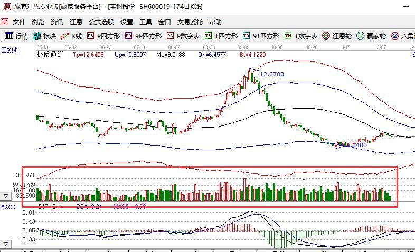Viewport: 415px width, 252px height.
Task: Click the black triangle marker in volume panel
Action: tap(304, 179)
